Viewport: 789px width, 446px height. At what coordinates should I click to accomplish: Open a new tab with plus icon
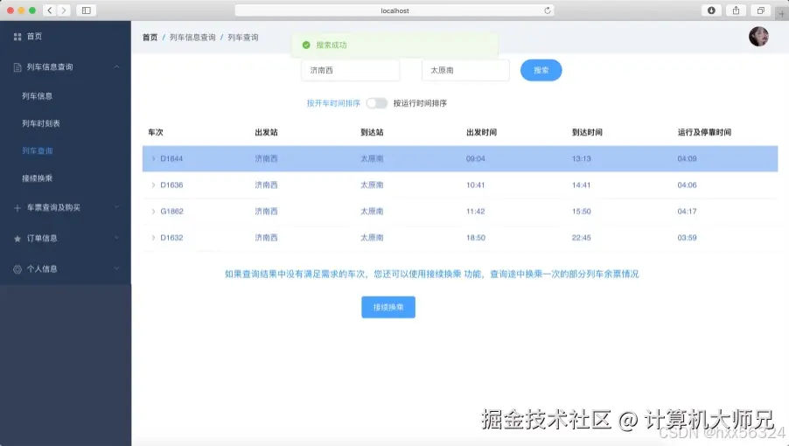782,14
